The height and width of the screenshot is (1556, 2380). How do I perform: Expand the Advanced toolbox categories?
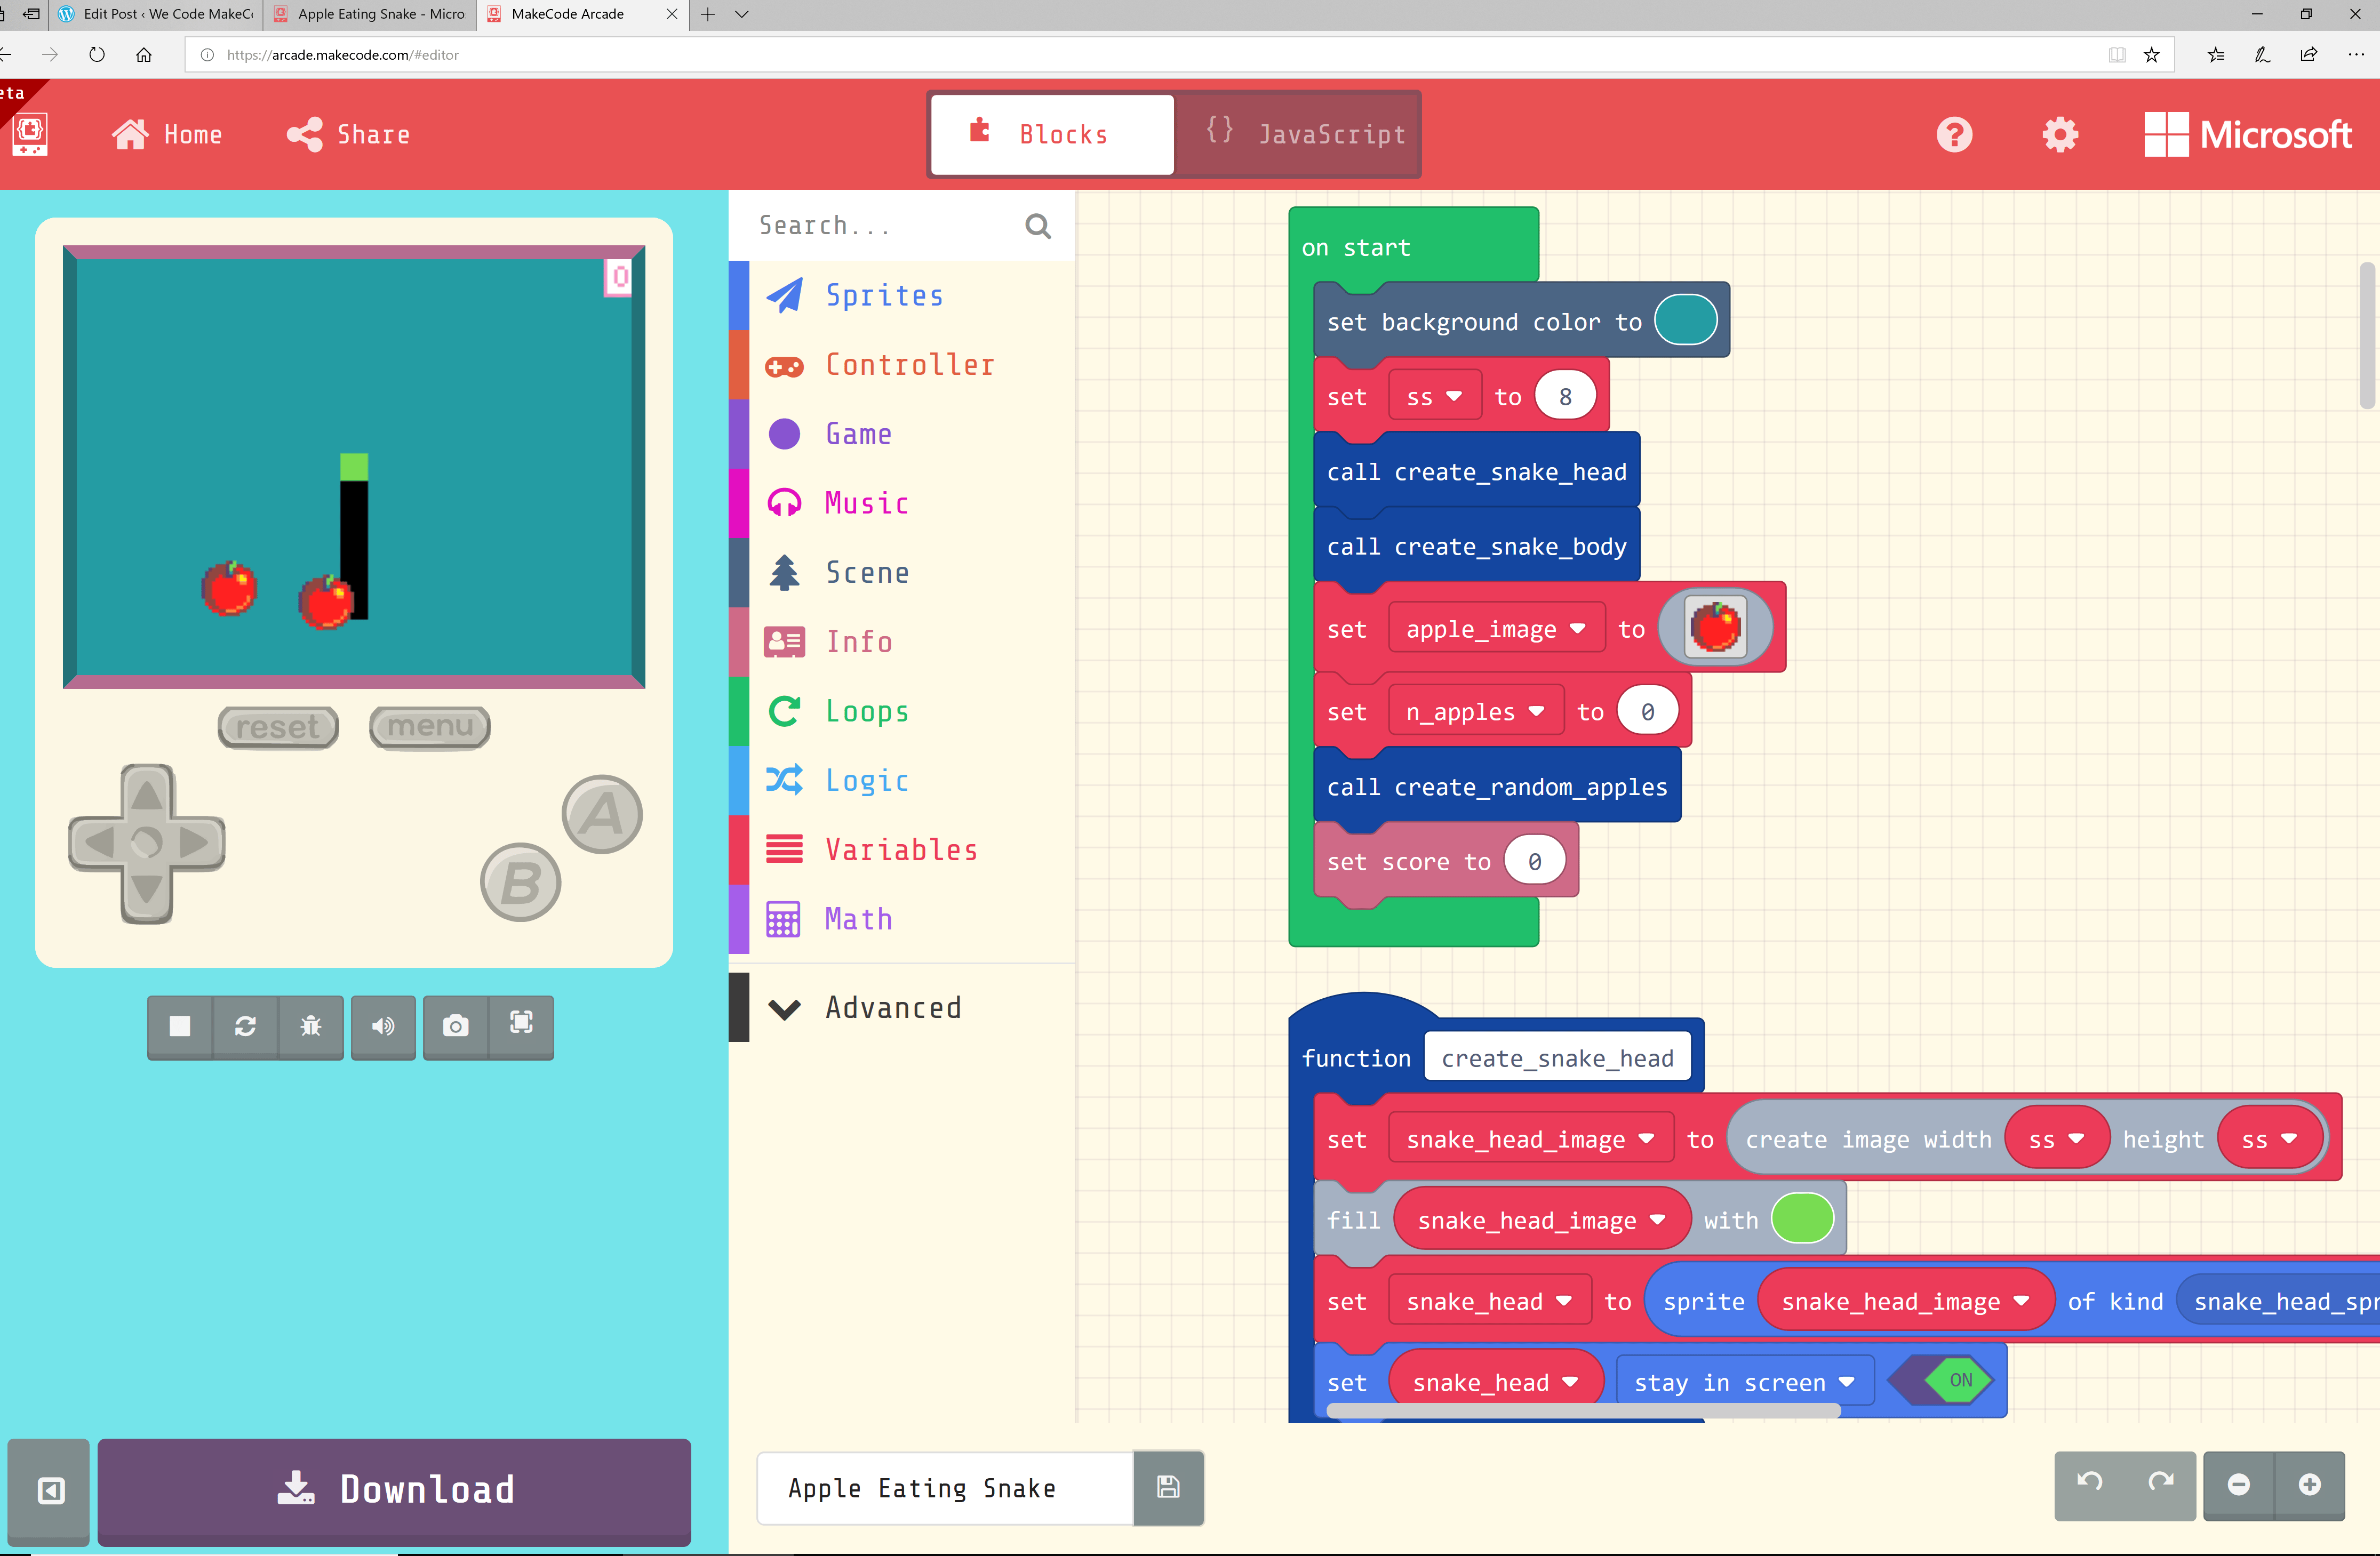click(893, 1008)
